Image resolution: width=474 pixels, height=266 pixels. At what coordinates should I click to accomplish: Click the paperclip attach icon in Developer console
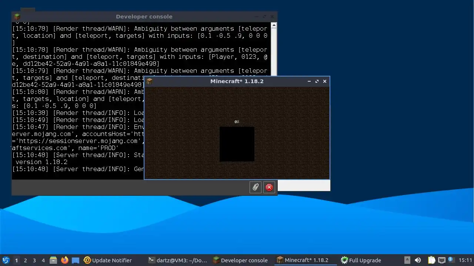pyautogui.click(x=256, y=187)
